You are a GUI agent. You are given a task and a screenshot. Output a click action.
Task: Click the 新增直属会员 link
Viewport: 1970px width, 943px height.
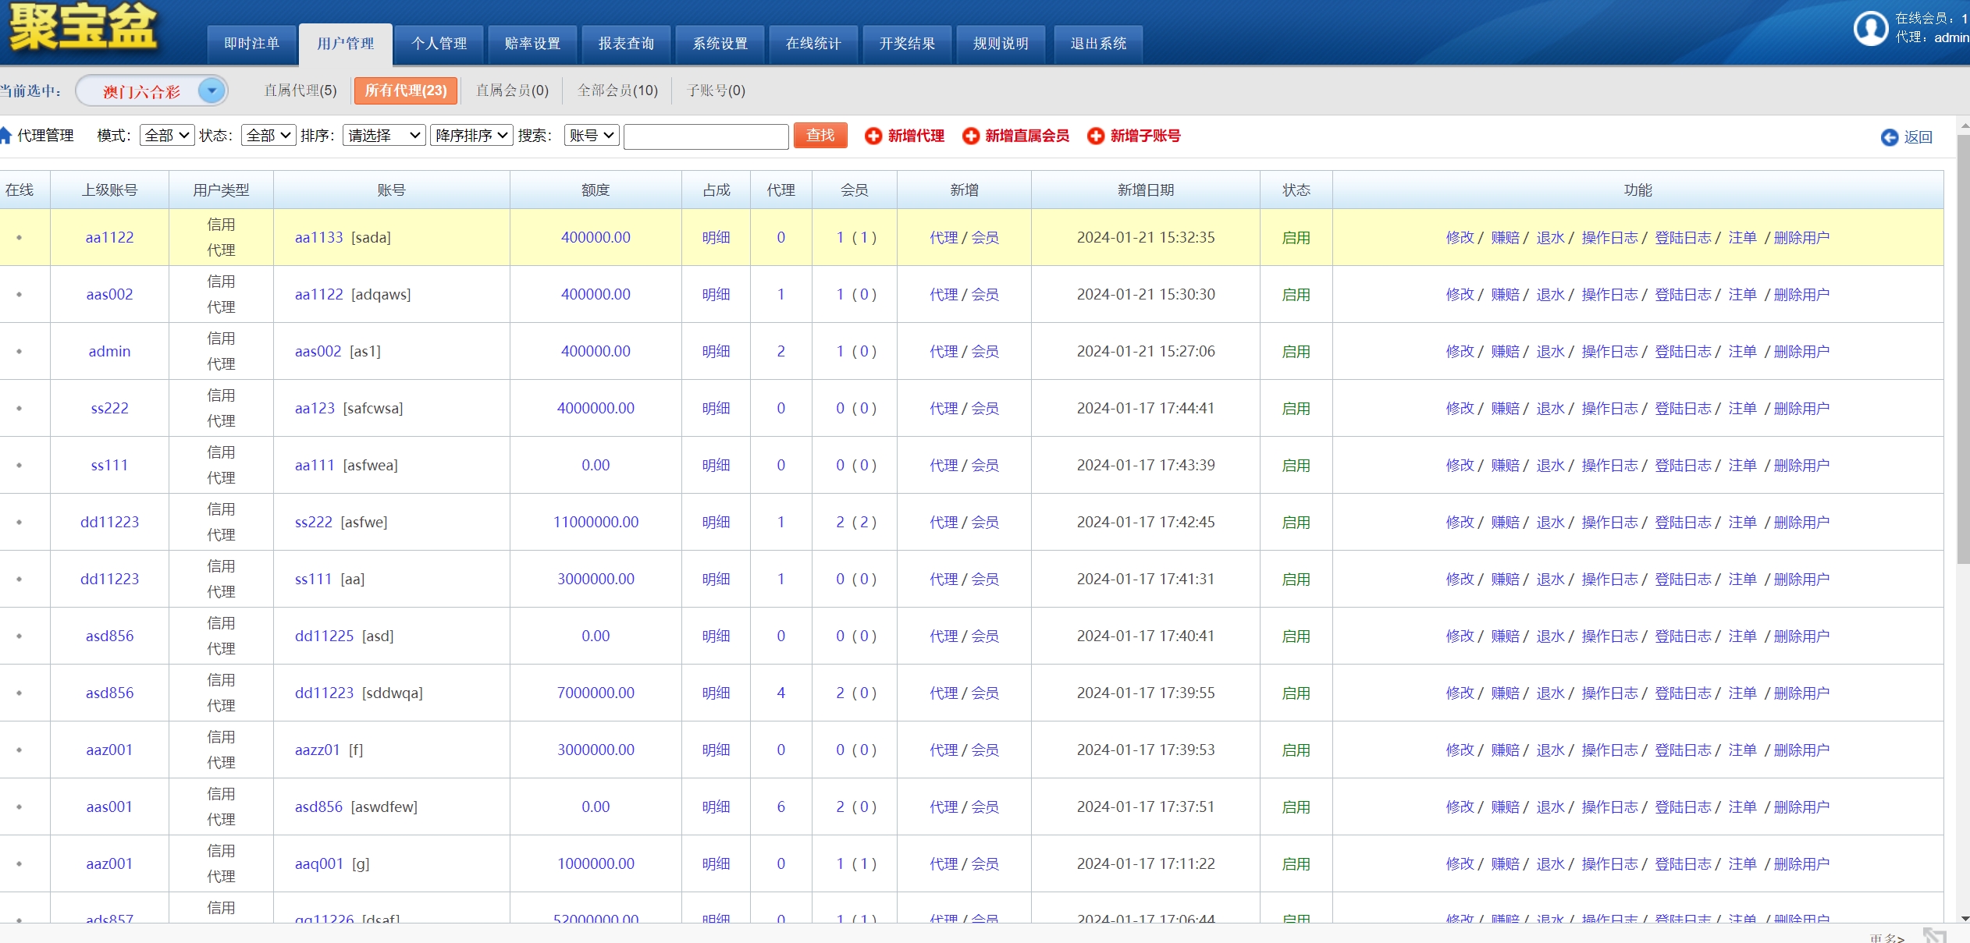(1027, 136)
